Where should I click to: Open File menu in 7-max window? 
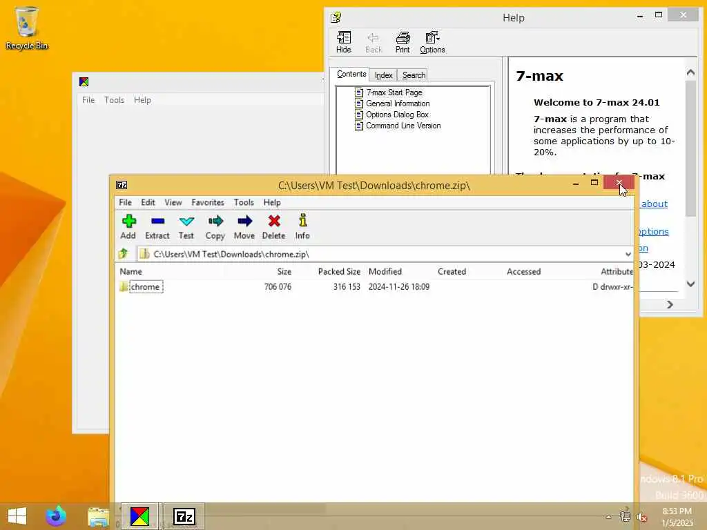click(88, 100)
